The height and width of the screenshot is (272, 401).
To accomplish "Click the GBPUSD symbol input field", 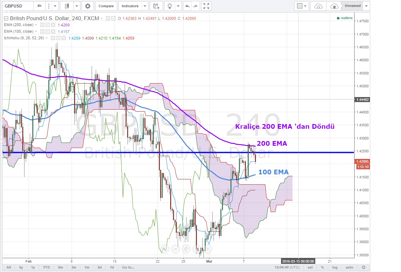I will [x=17, y=6].
